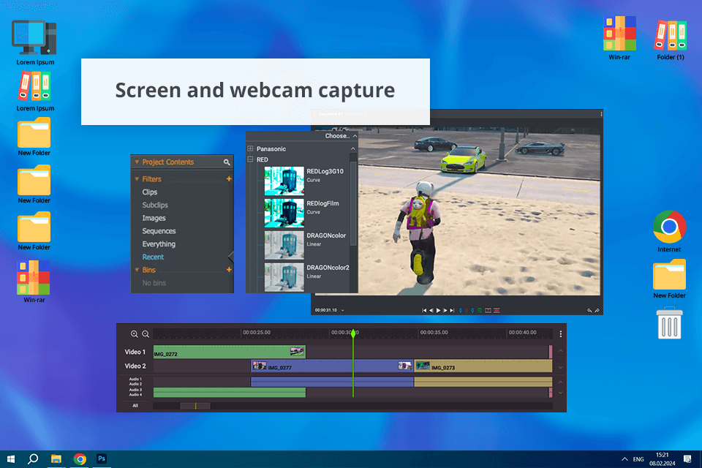Set the mark-in point icon
The image size is (702, 468).
click(x=461, y=310)
